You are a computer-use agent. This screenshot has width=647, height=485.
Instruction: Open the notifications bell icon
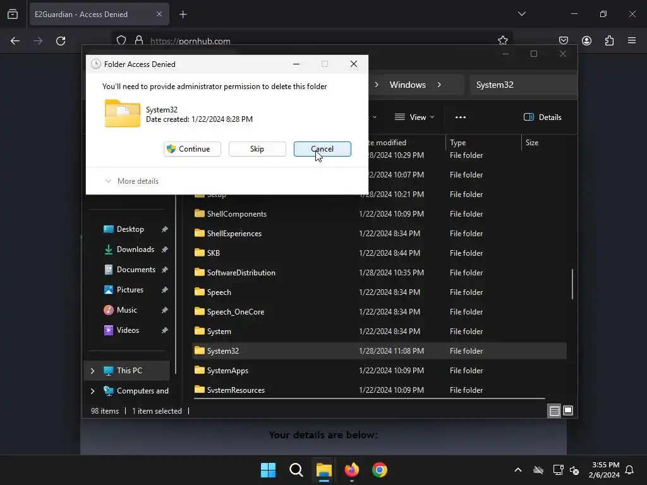(630, 470)
